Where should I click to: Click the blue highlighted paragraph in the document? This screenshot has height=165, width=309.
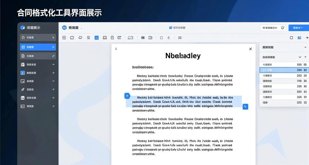(x=184, y=102)
